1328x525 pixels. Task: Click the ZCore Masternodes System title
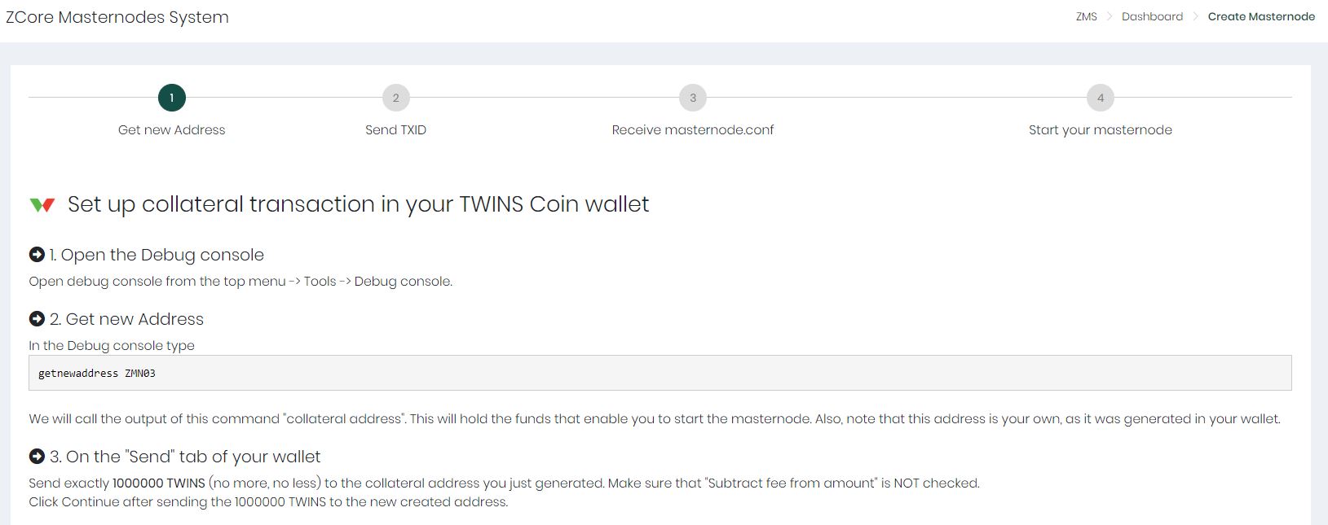pyautogui.click(x=117, y=17)
